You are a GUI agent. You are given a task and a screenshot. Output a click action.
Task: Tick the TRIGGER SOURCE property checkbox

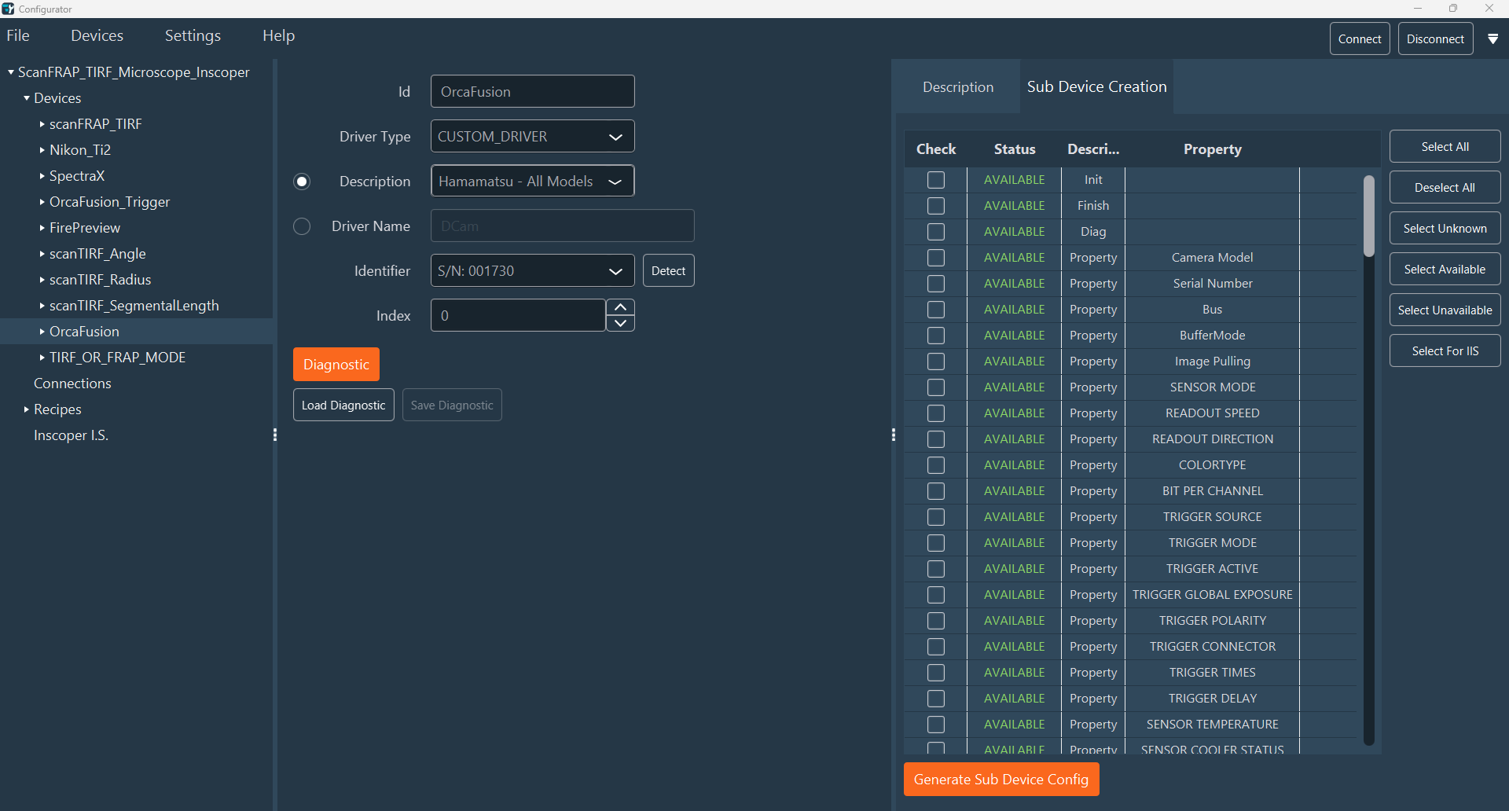[935, 517]
